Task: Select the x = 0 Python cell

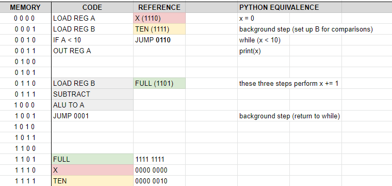Action: pyautogui.click(x=264, y=18)
